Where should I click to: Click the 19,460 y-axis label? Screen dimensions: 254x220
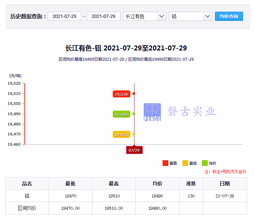[x=14, y=144]
